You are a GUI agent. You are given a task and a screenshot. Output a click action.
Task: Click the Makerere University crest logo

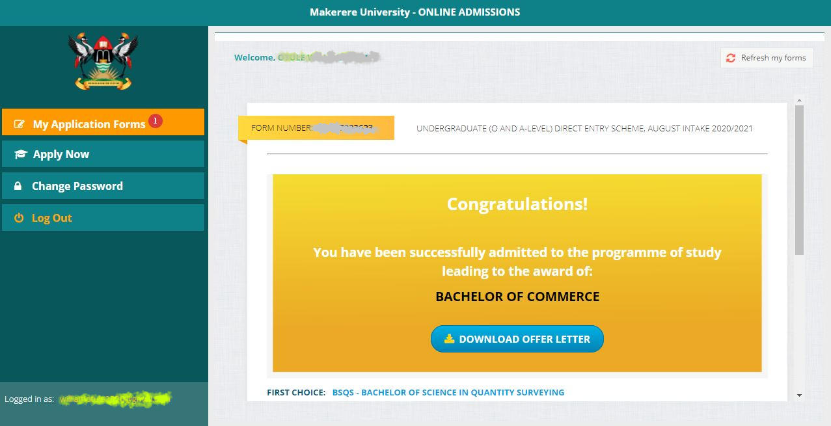[x=103, y=61]
